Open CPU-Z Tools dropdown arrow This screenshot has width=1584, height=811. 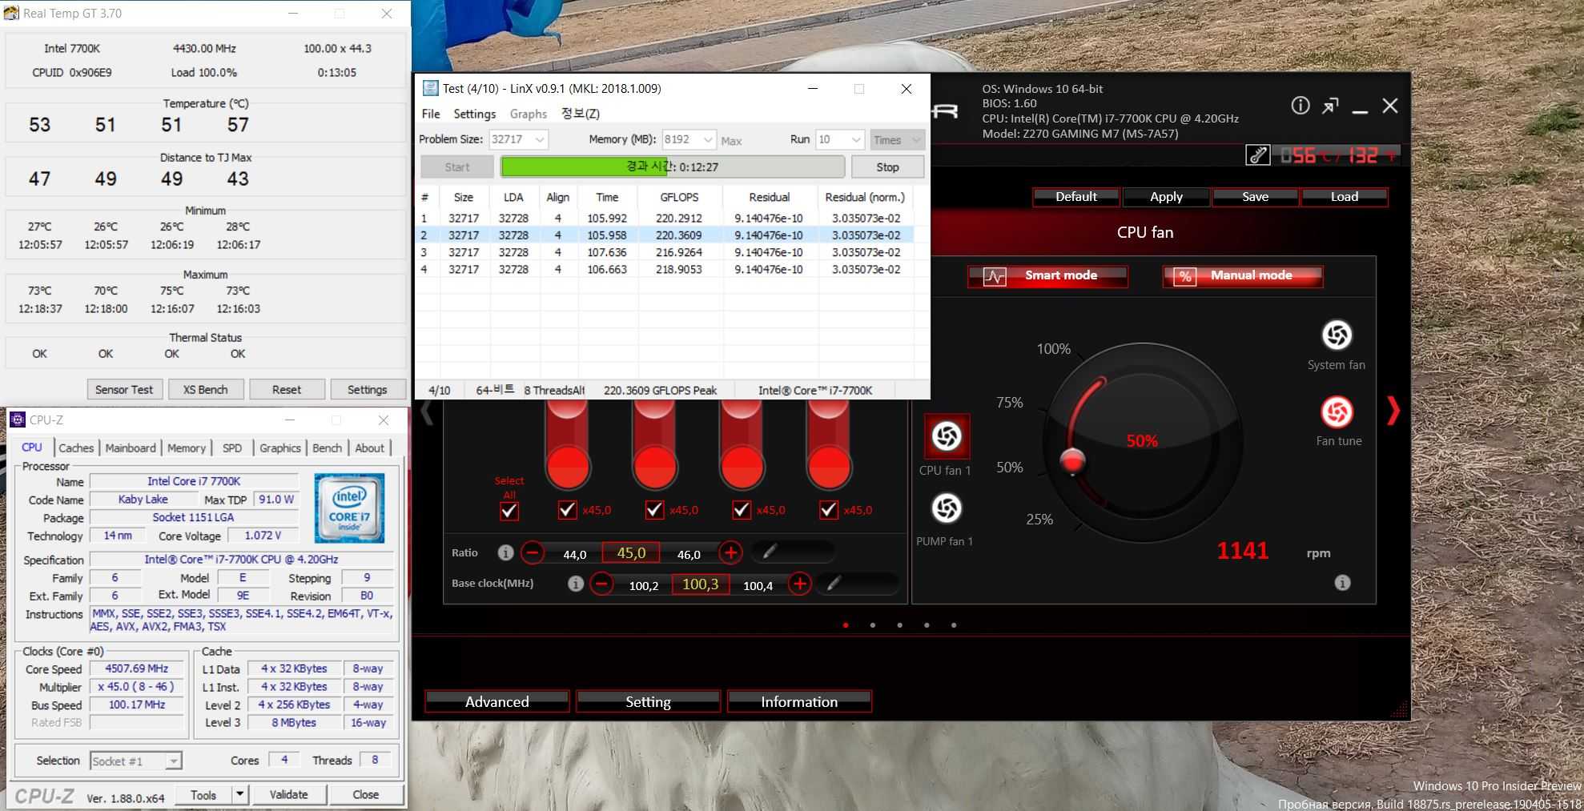coord(239,794)
